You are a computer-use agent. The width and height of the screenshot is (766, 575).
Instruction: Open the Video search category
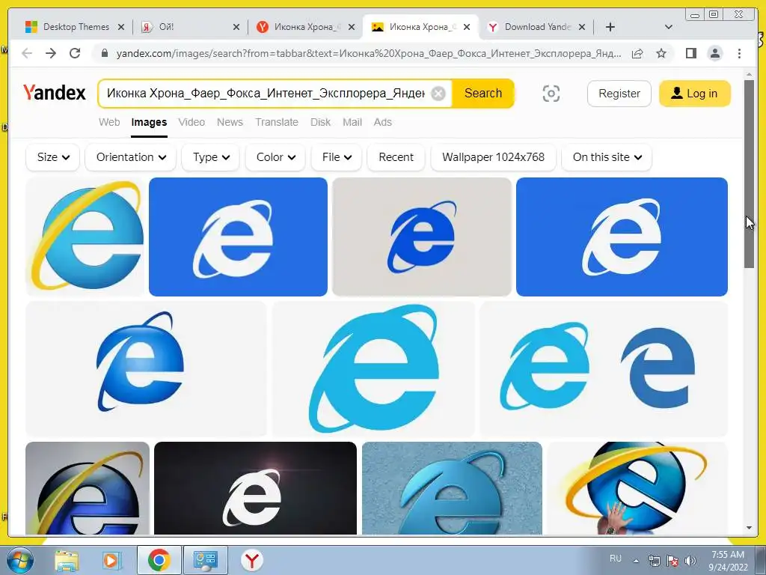point(191,122)
